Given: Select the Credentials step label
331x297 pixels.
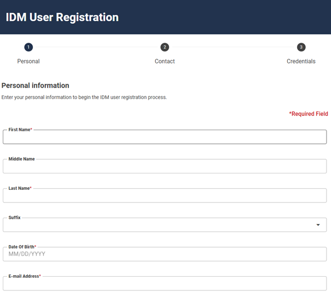Looking at the screenshot, I should 301,61.
